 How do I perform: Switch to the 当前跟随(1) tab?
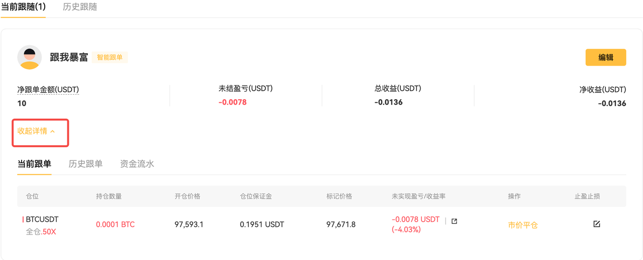[x=24, y=8]
